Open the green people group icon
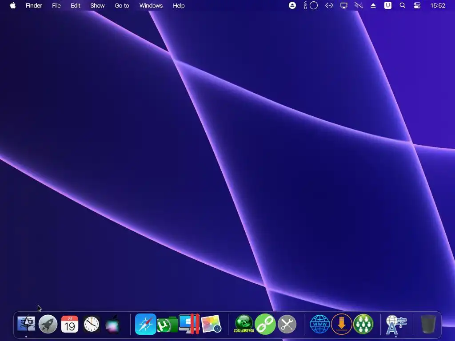Image resolution: width=455 pixels, height=341 pixels. click(x=363, y=324)
